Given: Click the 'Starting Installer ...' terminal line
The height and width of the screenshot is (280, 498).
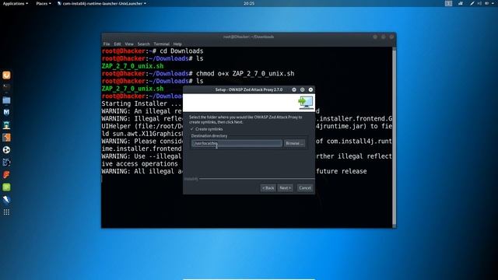Looking at the screenshot, I should coord(142,103).
